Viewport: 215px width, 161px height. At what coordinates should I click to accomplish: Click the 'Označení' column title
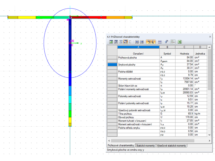[138, 54]
